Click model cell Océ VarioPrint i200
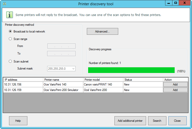192x129 pixels. tap(103, 90)
